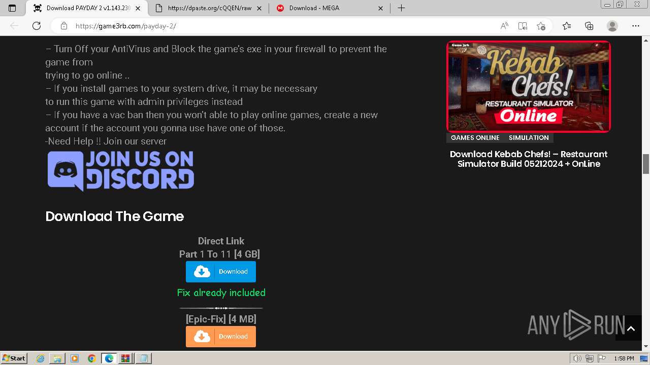
Task: Open the browser profile menu
Action: 612,26
